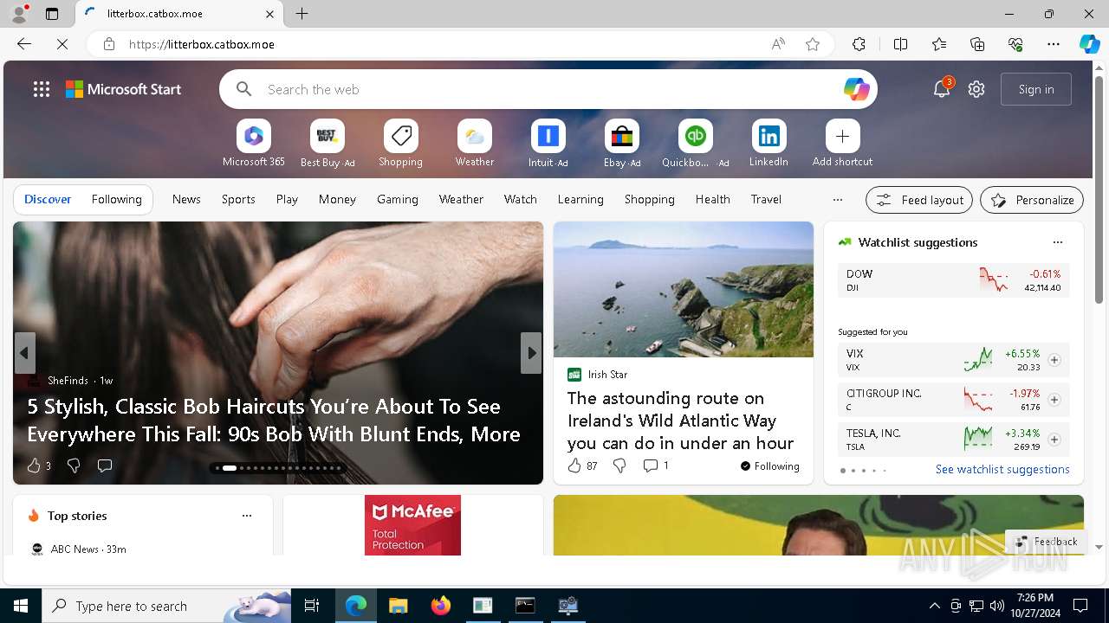
Task: Switch to the Following feed tab
Action: click(x=116, y=199)
